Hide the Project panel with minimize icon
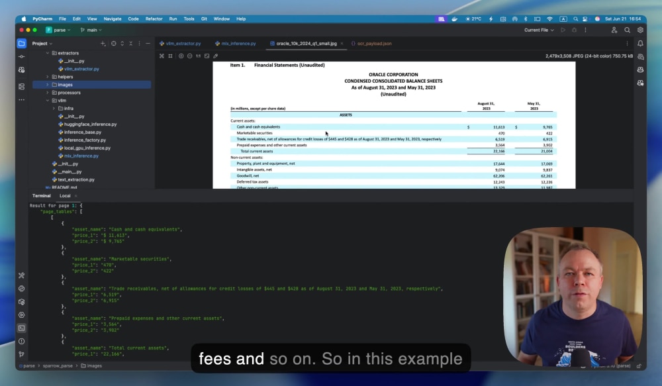 (148, 44)
